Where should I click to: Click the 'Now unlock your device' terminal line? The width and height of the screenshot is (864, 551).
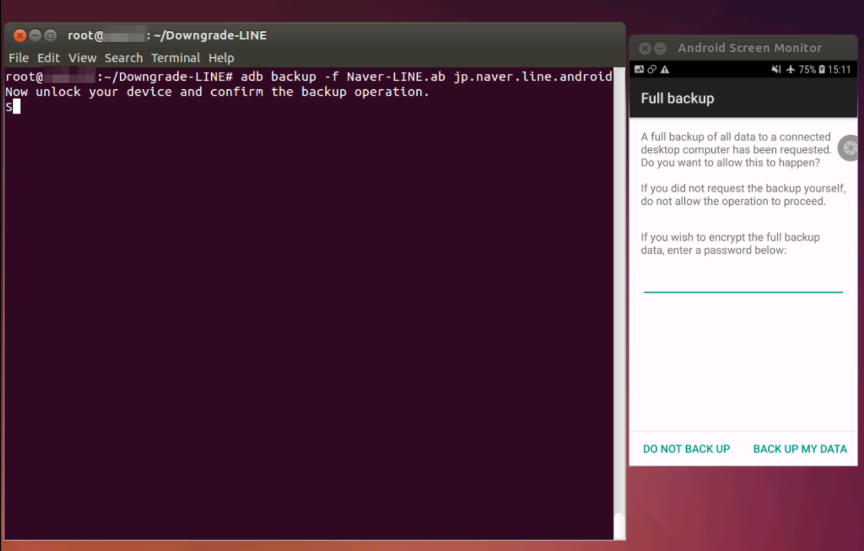click(x=217, y=92)
